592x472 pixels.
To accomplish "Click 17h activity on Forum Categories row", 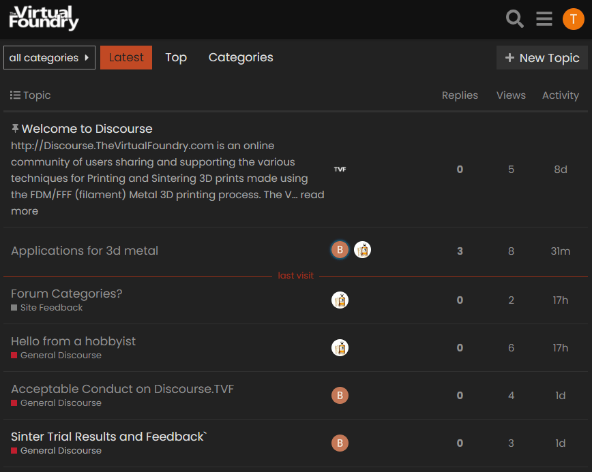I will click(x=561, y=300).
